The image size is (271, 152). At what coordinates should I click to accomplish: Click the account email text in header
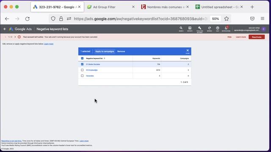(x=247, y=30)
